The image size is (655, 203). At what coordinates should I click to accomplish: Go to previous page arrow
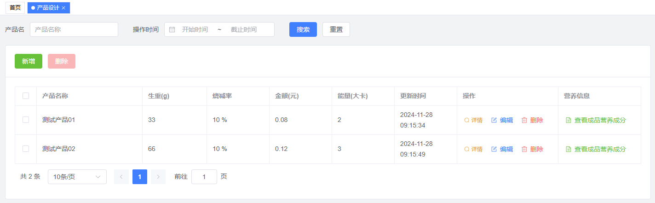(121, 177)
